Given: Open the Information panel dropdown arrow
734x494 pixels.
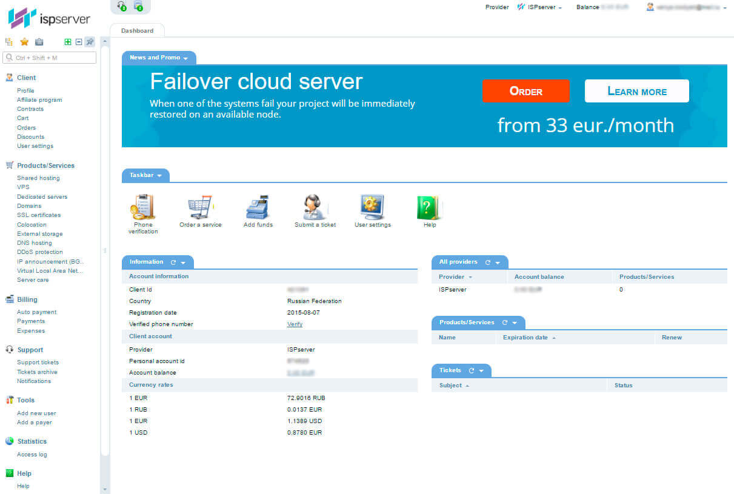Looking at the screenshot, I should (183, 263).
